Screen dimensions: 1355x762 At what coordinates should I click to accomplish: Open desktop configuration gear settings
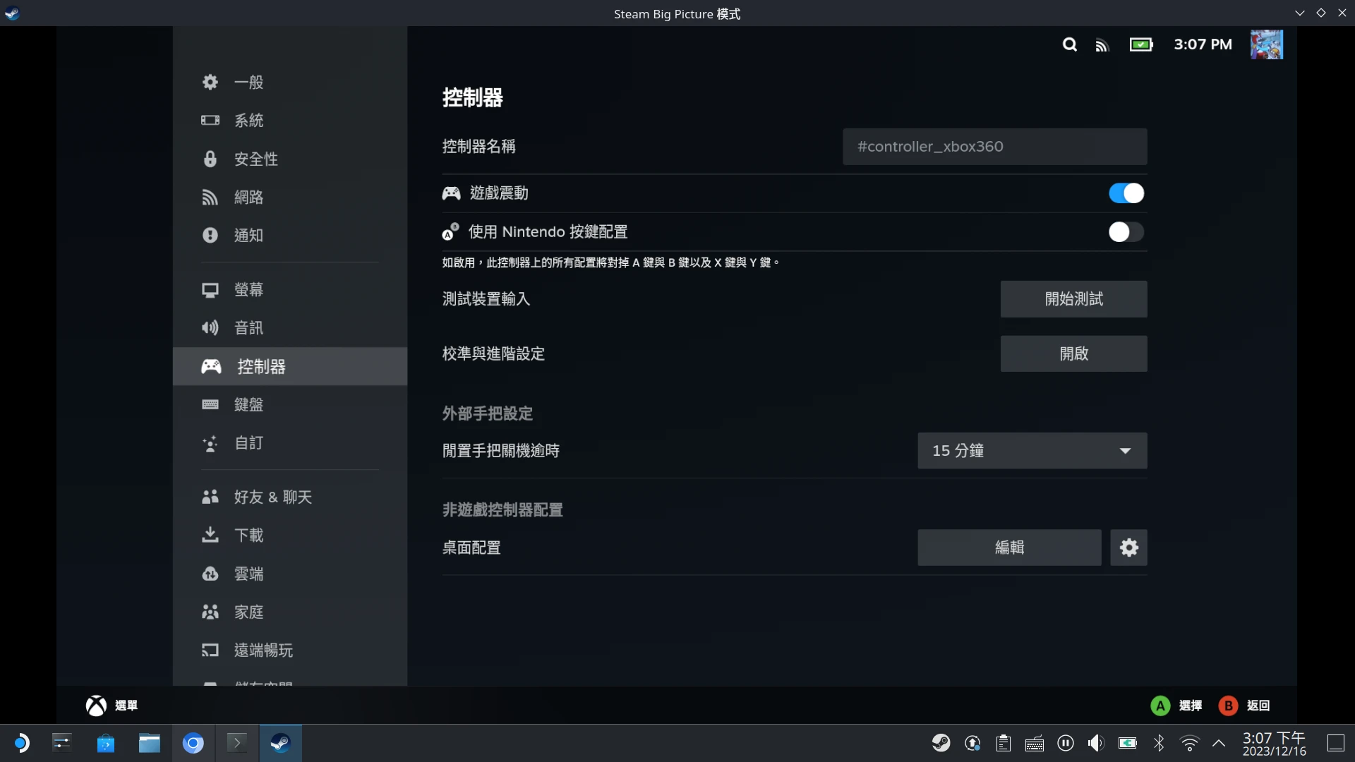click(x=1128, y=548)
